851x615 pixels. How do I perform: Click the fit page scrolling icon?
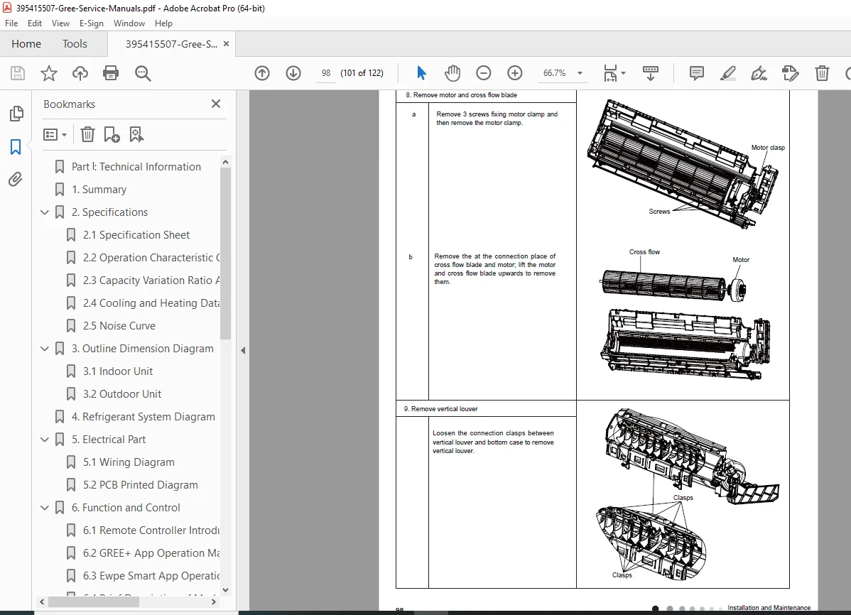click(610, 73)
